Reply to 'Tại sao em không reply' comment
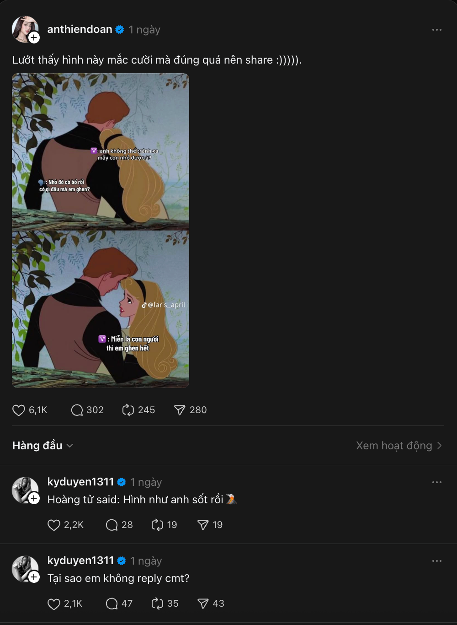This screenshot has height=625, width=457. (112, 603)
